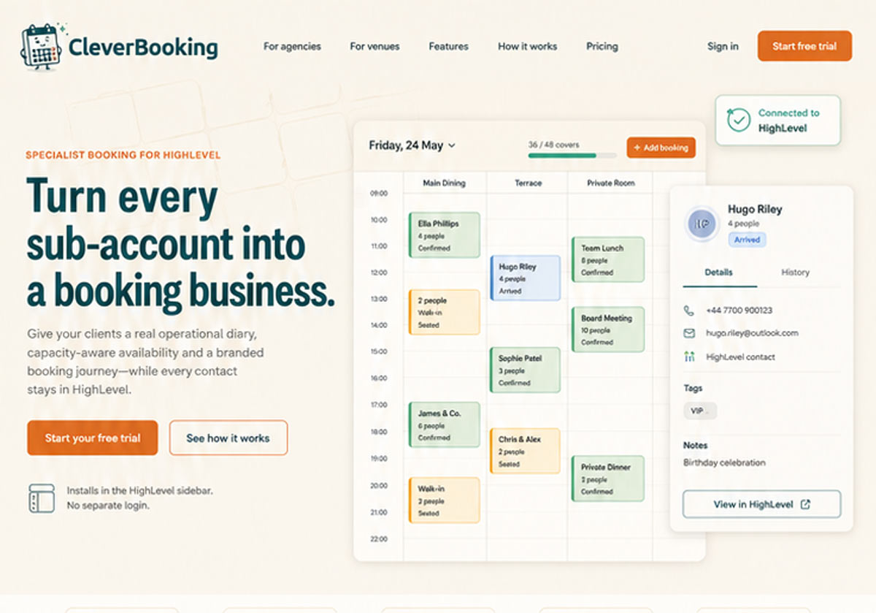Go to the Pricing page

[602, 46]
